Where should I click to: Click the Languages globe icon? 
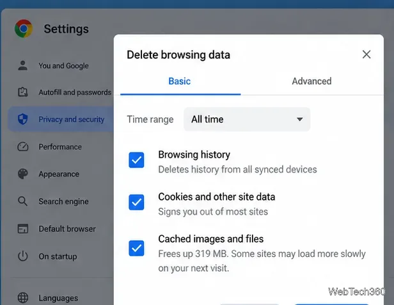click(x=23, y=298)
